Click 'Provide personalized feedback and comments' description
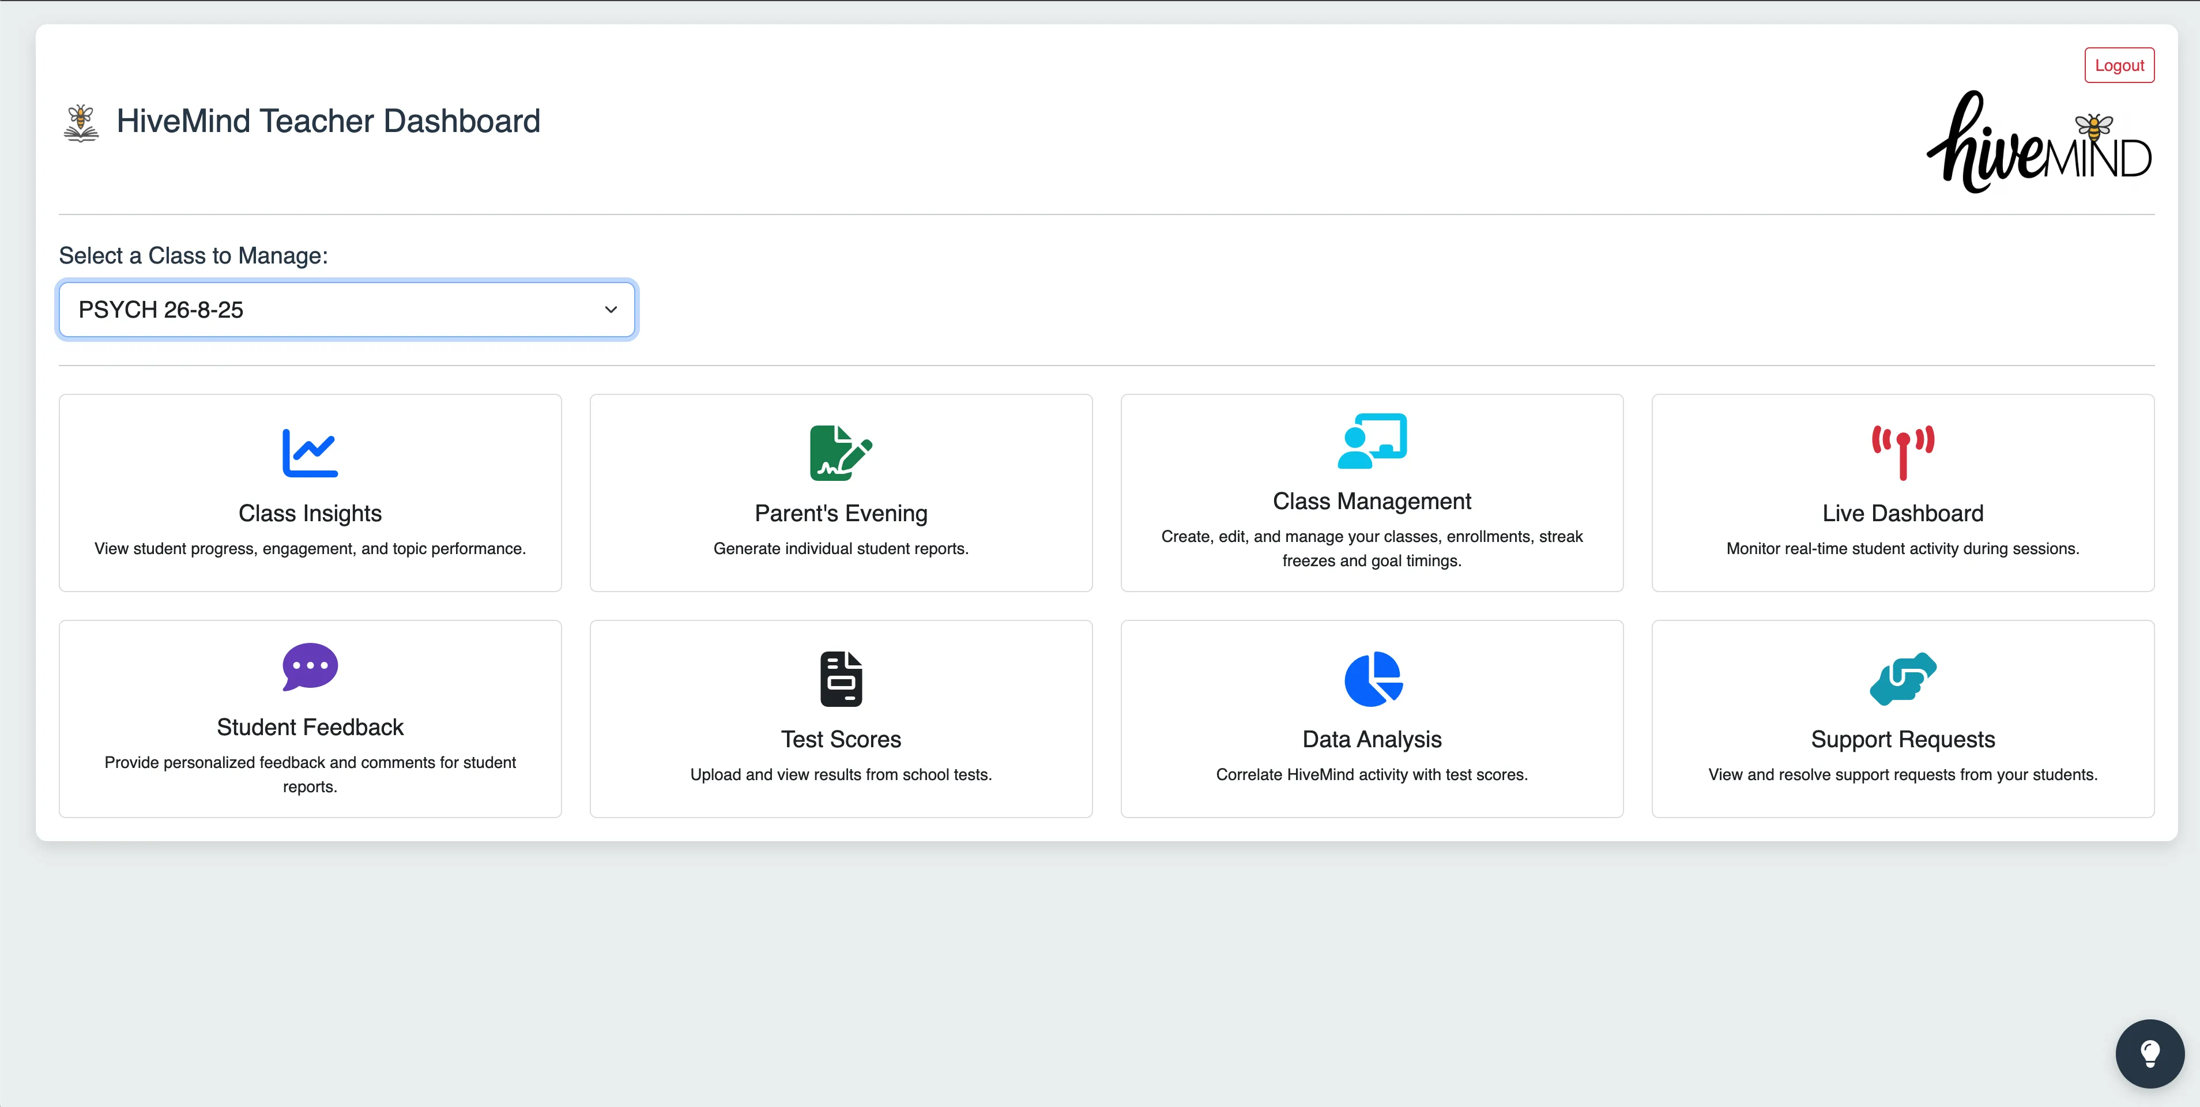Viewport: 2200px width, 1107px height. (x=310, y=774)
